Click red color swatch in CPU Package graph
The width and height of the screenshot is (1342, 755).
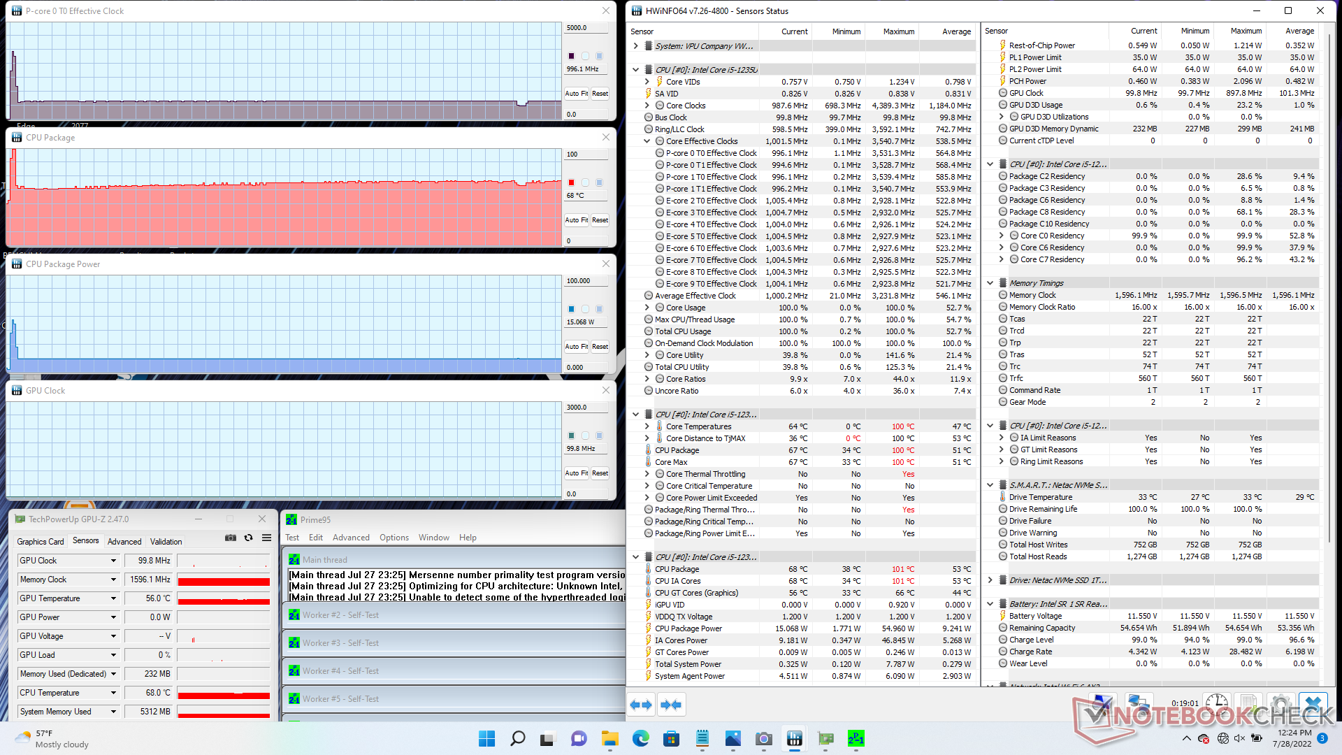(571, 182)
